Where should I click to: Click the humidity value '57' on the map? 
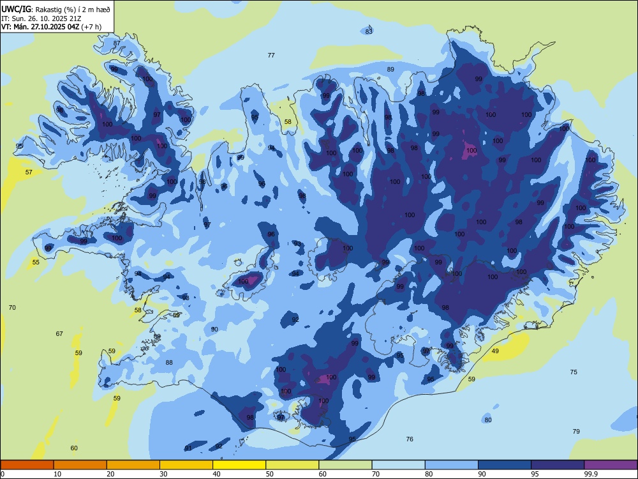(x=29, y=172)
